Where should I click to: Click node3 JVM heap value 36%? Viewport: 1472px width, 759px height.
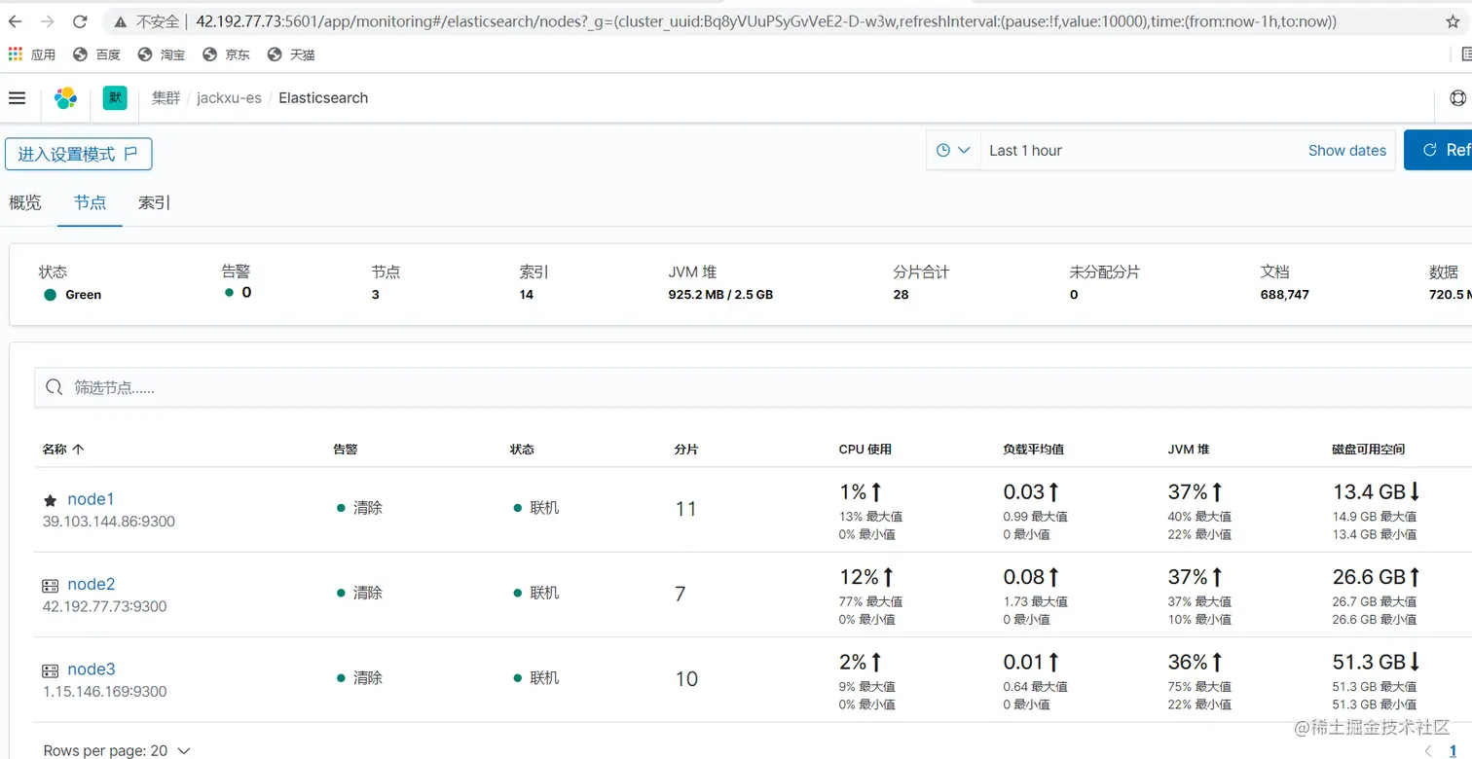[x=1188, y=662]
